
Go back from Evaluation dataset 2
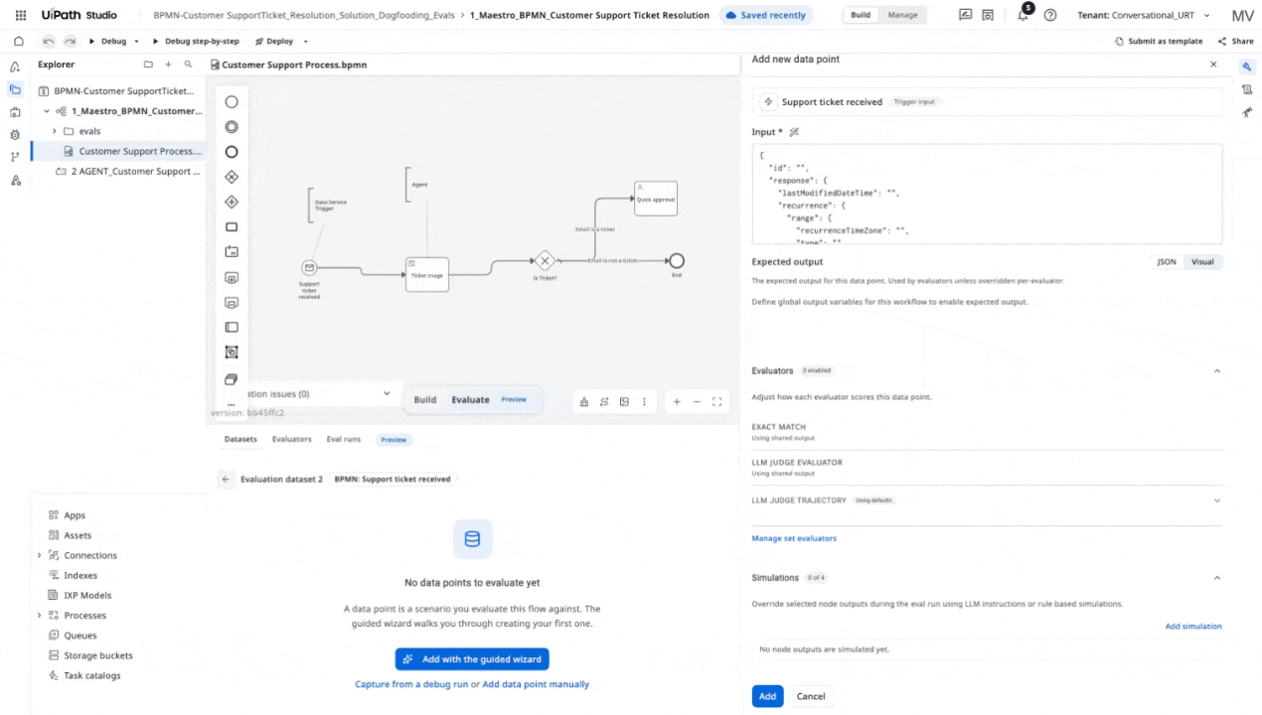tap(226, 479)
